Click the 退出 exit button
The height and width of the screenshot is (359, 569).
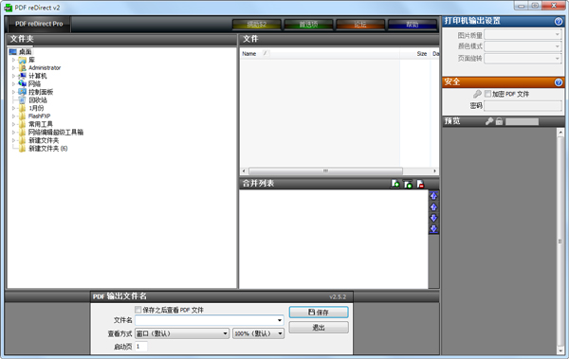coord(319,328)
